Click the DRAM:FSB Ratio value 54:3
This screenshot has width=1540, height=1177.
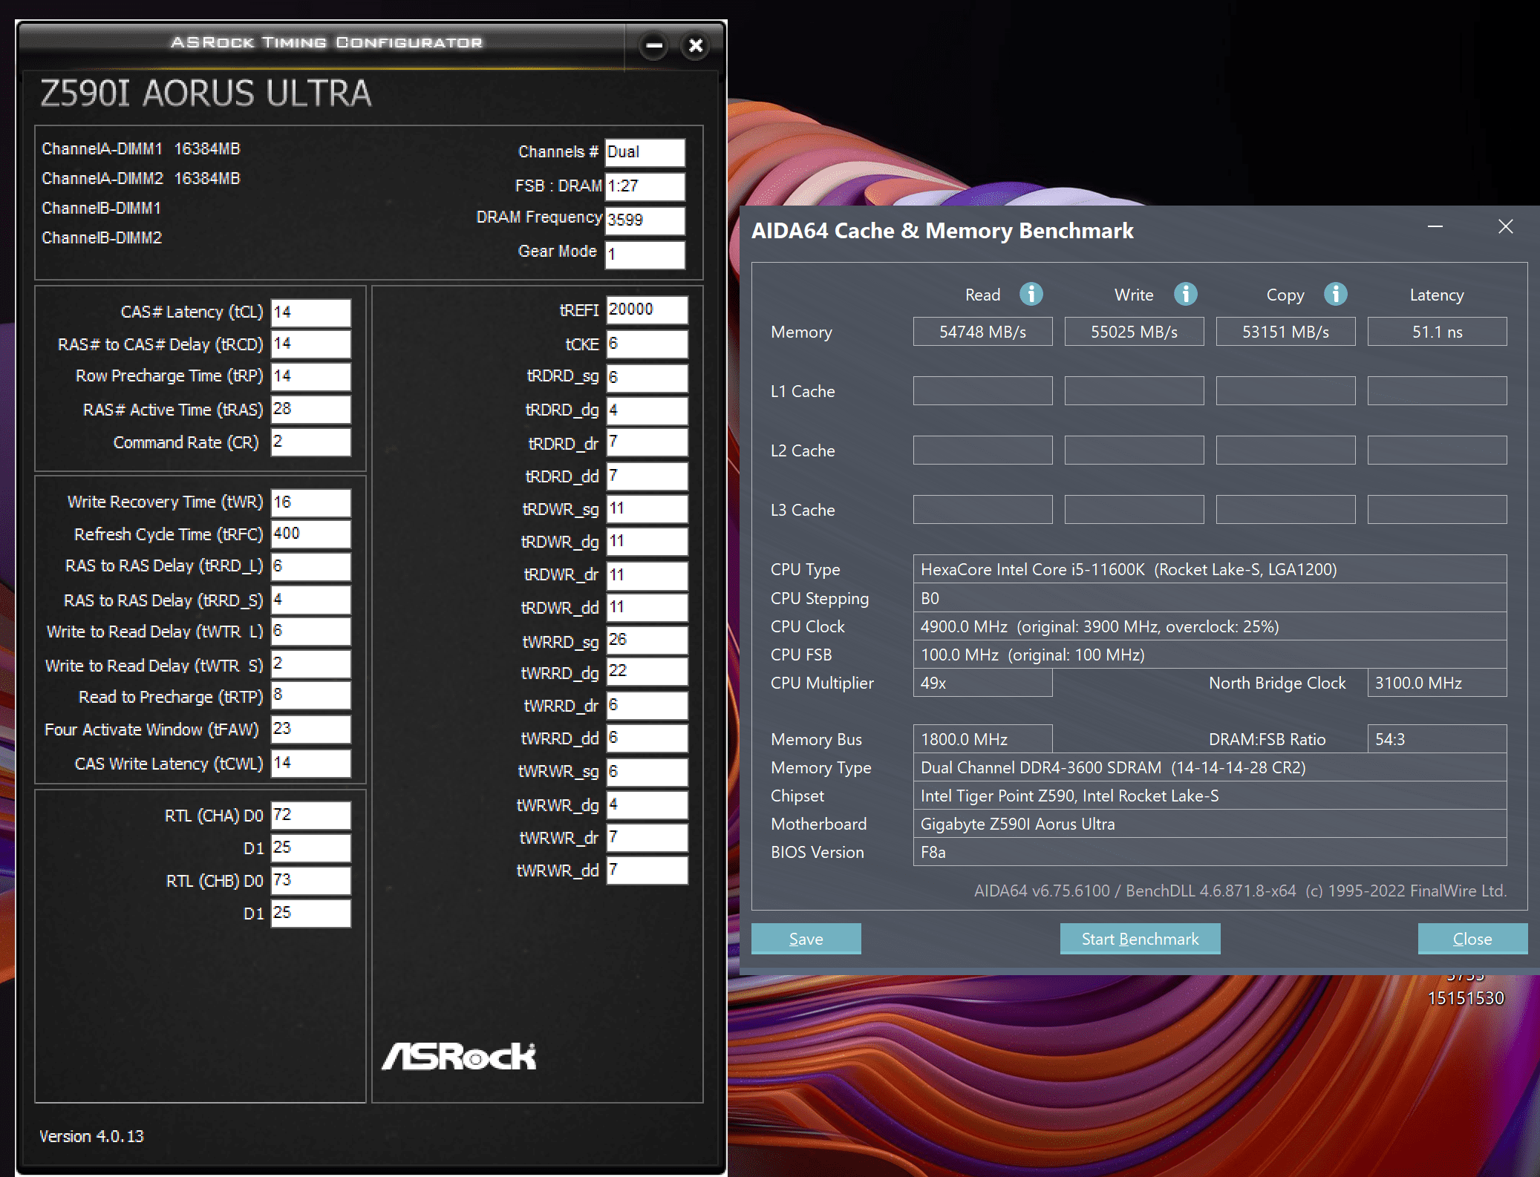click(x=1437, y=739)
